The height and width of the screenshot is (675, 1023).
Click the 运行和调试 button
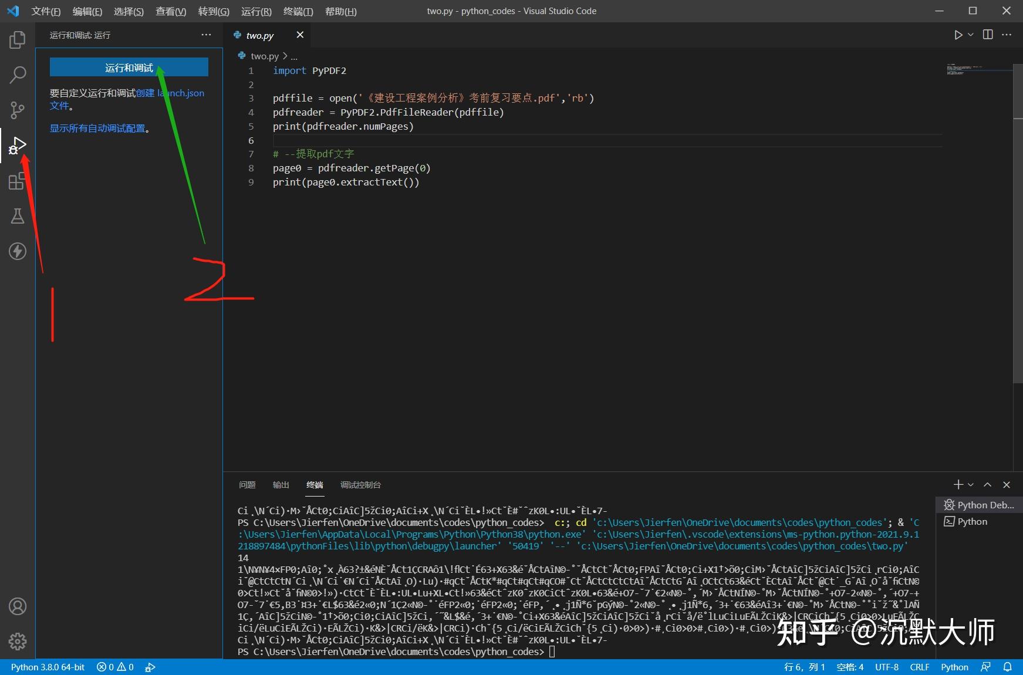129,67
